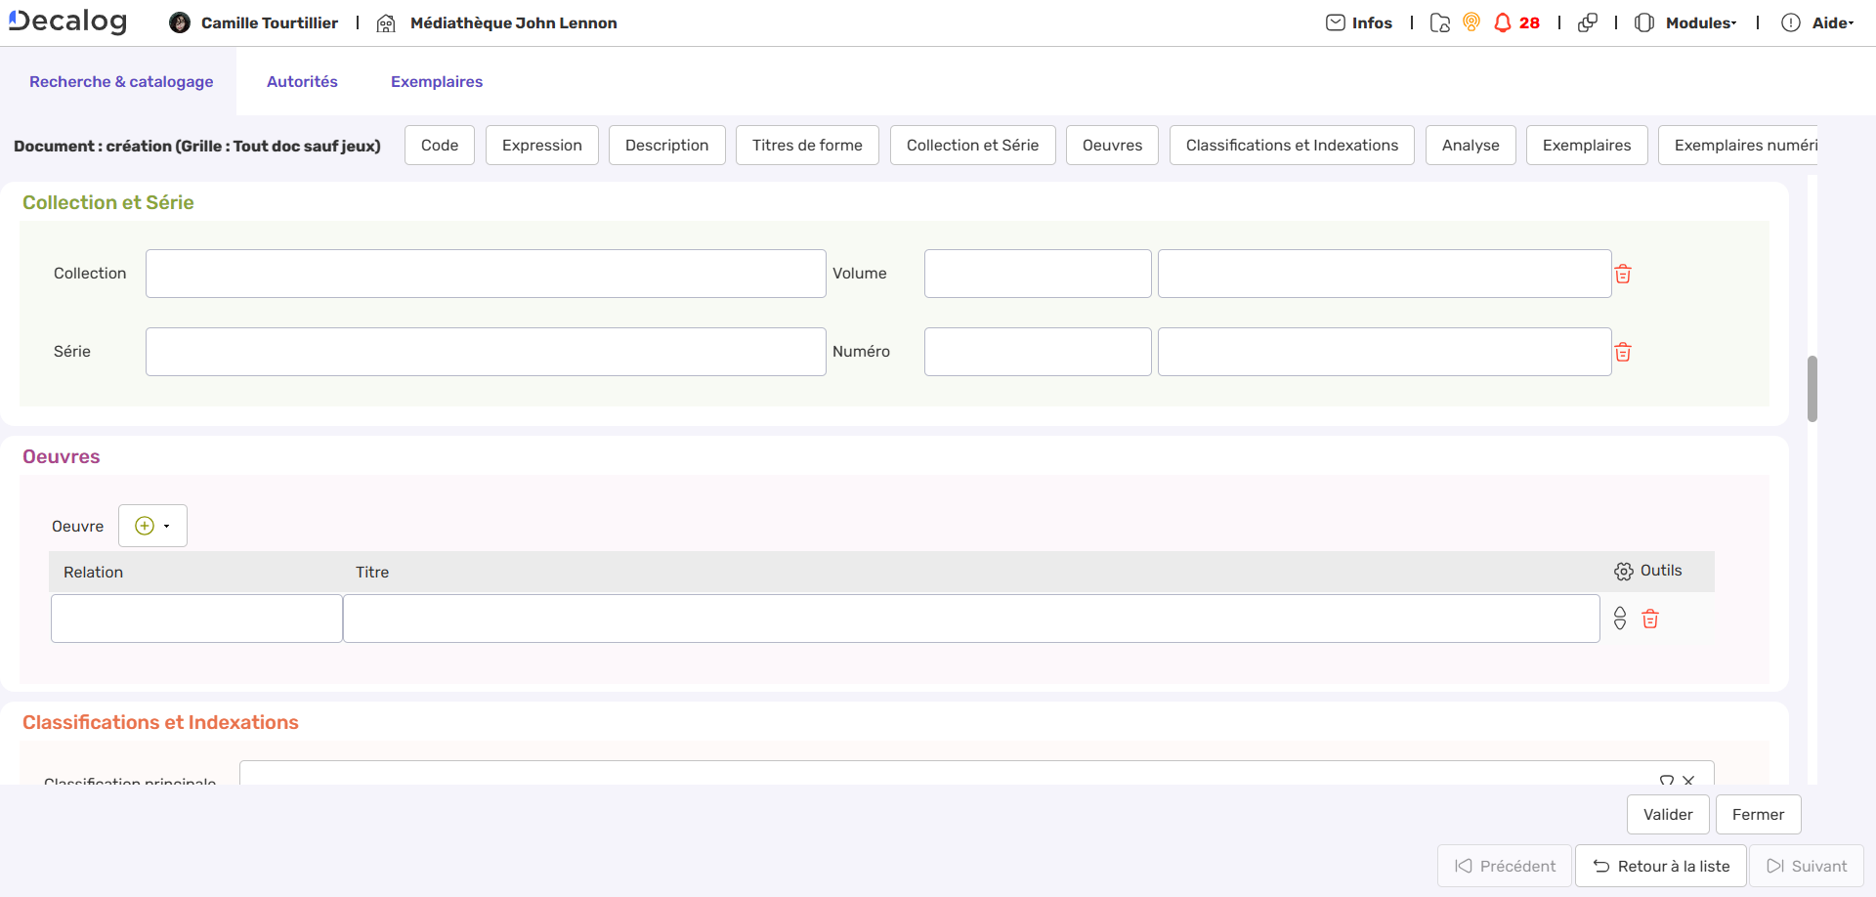Screen dimensions: 1876x897
Task: Open the Exemplaires tab
Action: pyautogui.click(x=436, y=81)
